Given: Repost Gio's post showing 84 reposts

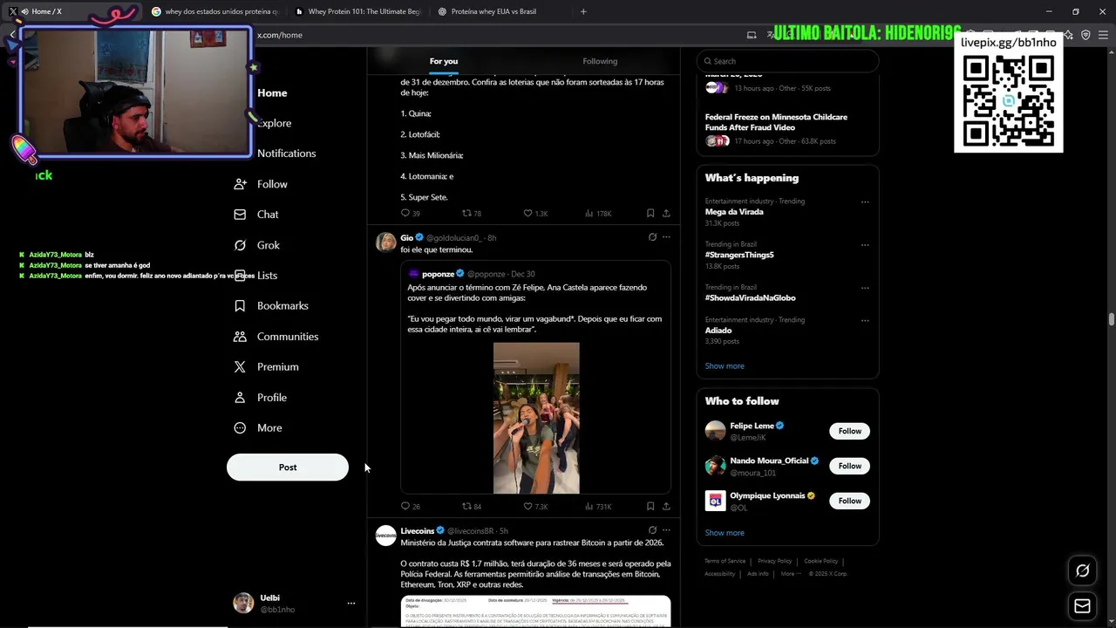Looking at the screenshot, I should [x=472, y=506].
